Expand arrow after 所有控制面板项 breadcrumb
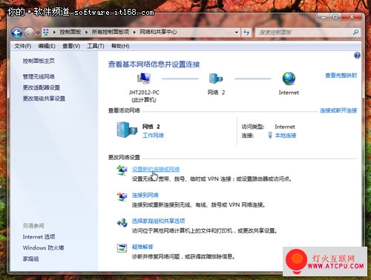 click(134, 33)
